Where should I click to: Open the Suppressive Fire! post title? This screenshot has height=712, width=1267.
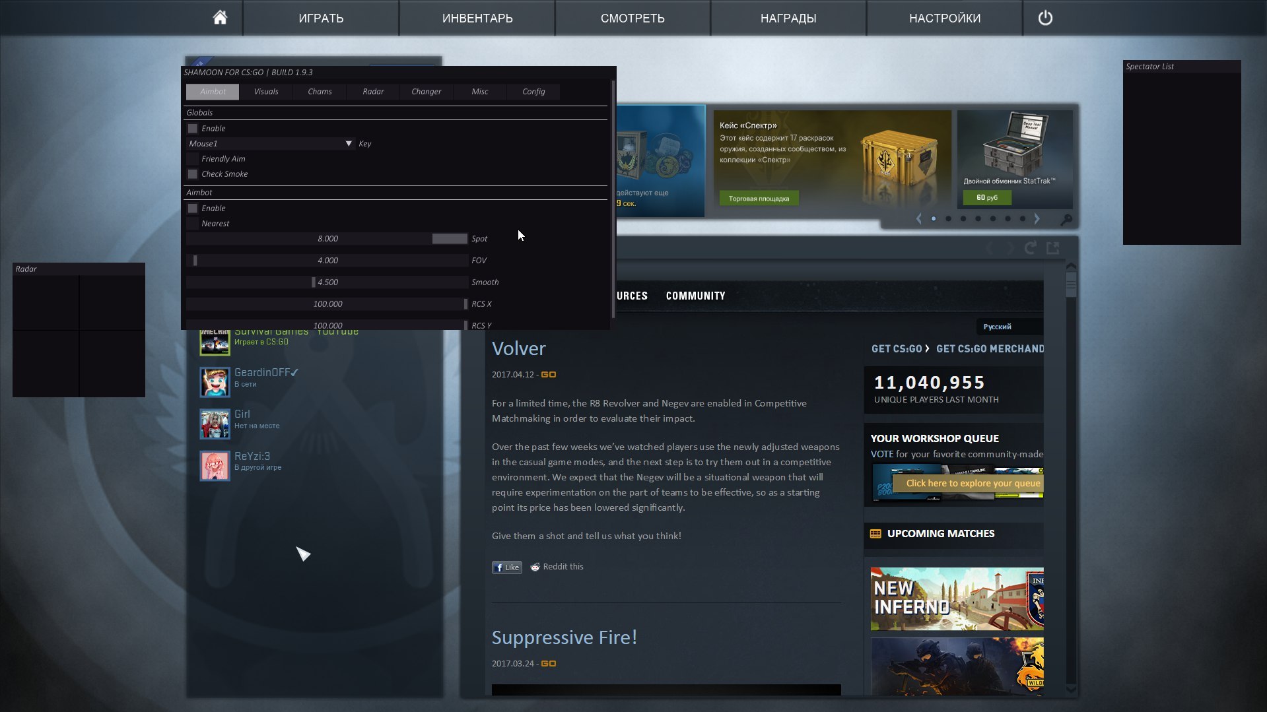(565, 637)
